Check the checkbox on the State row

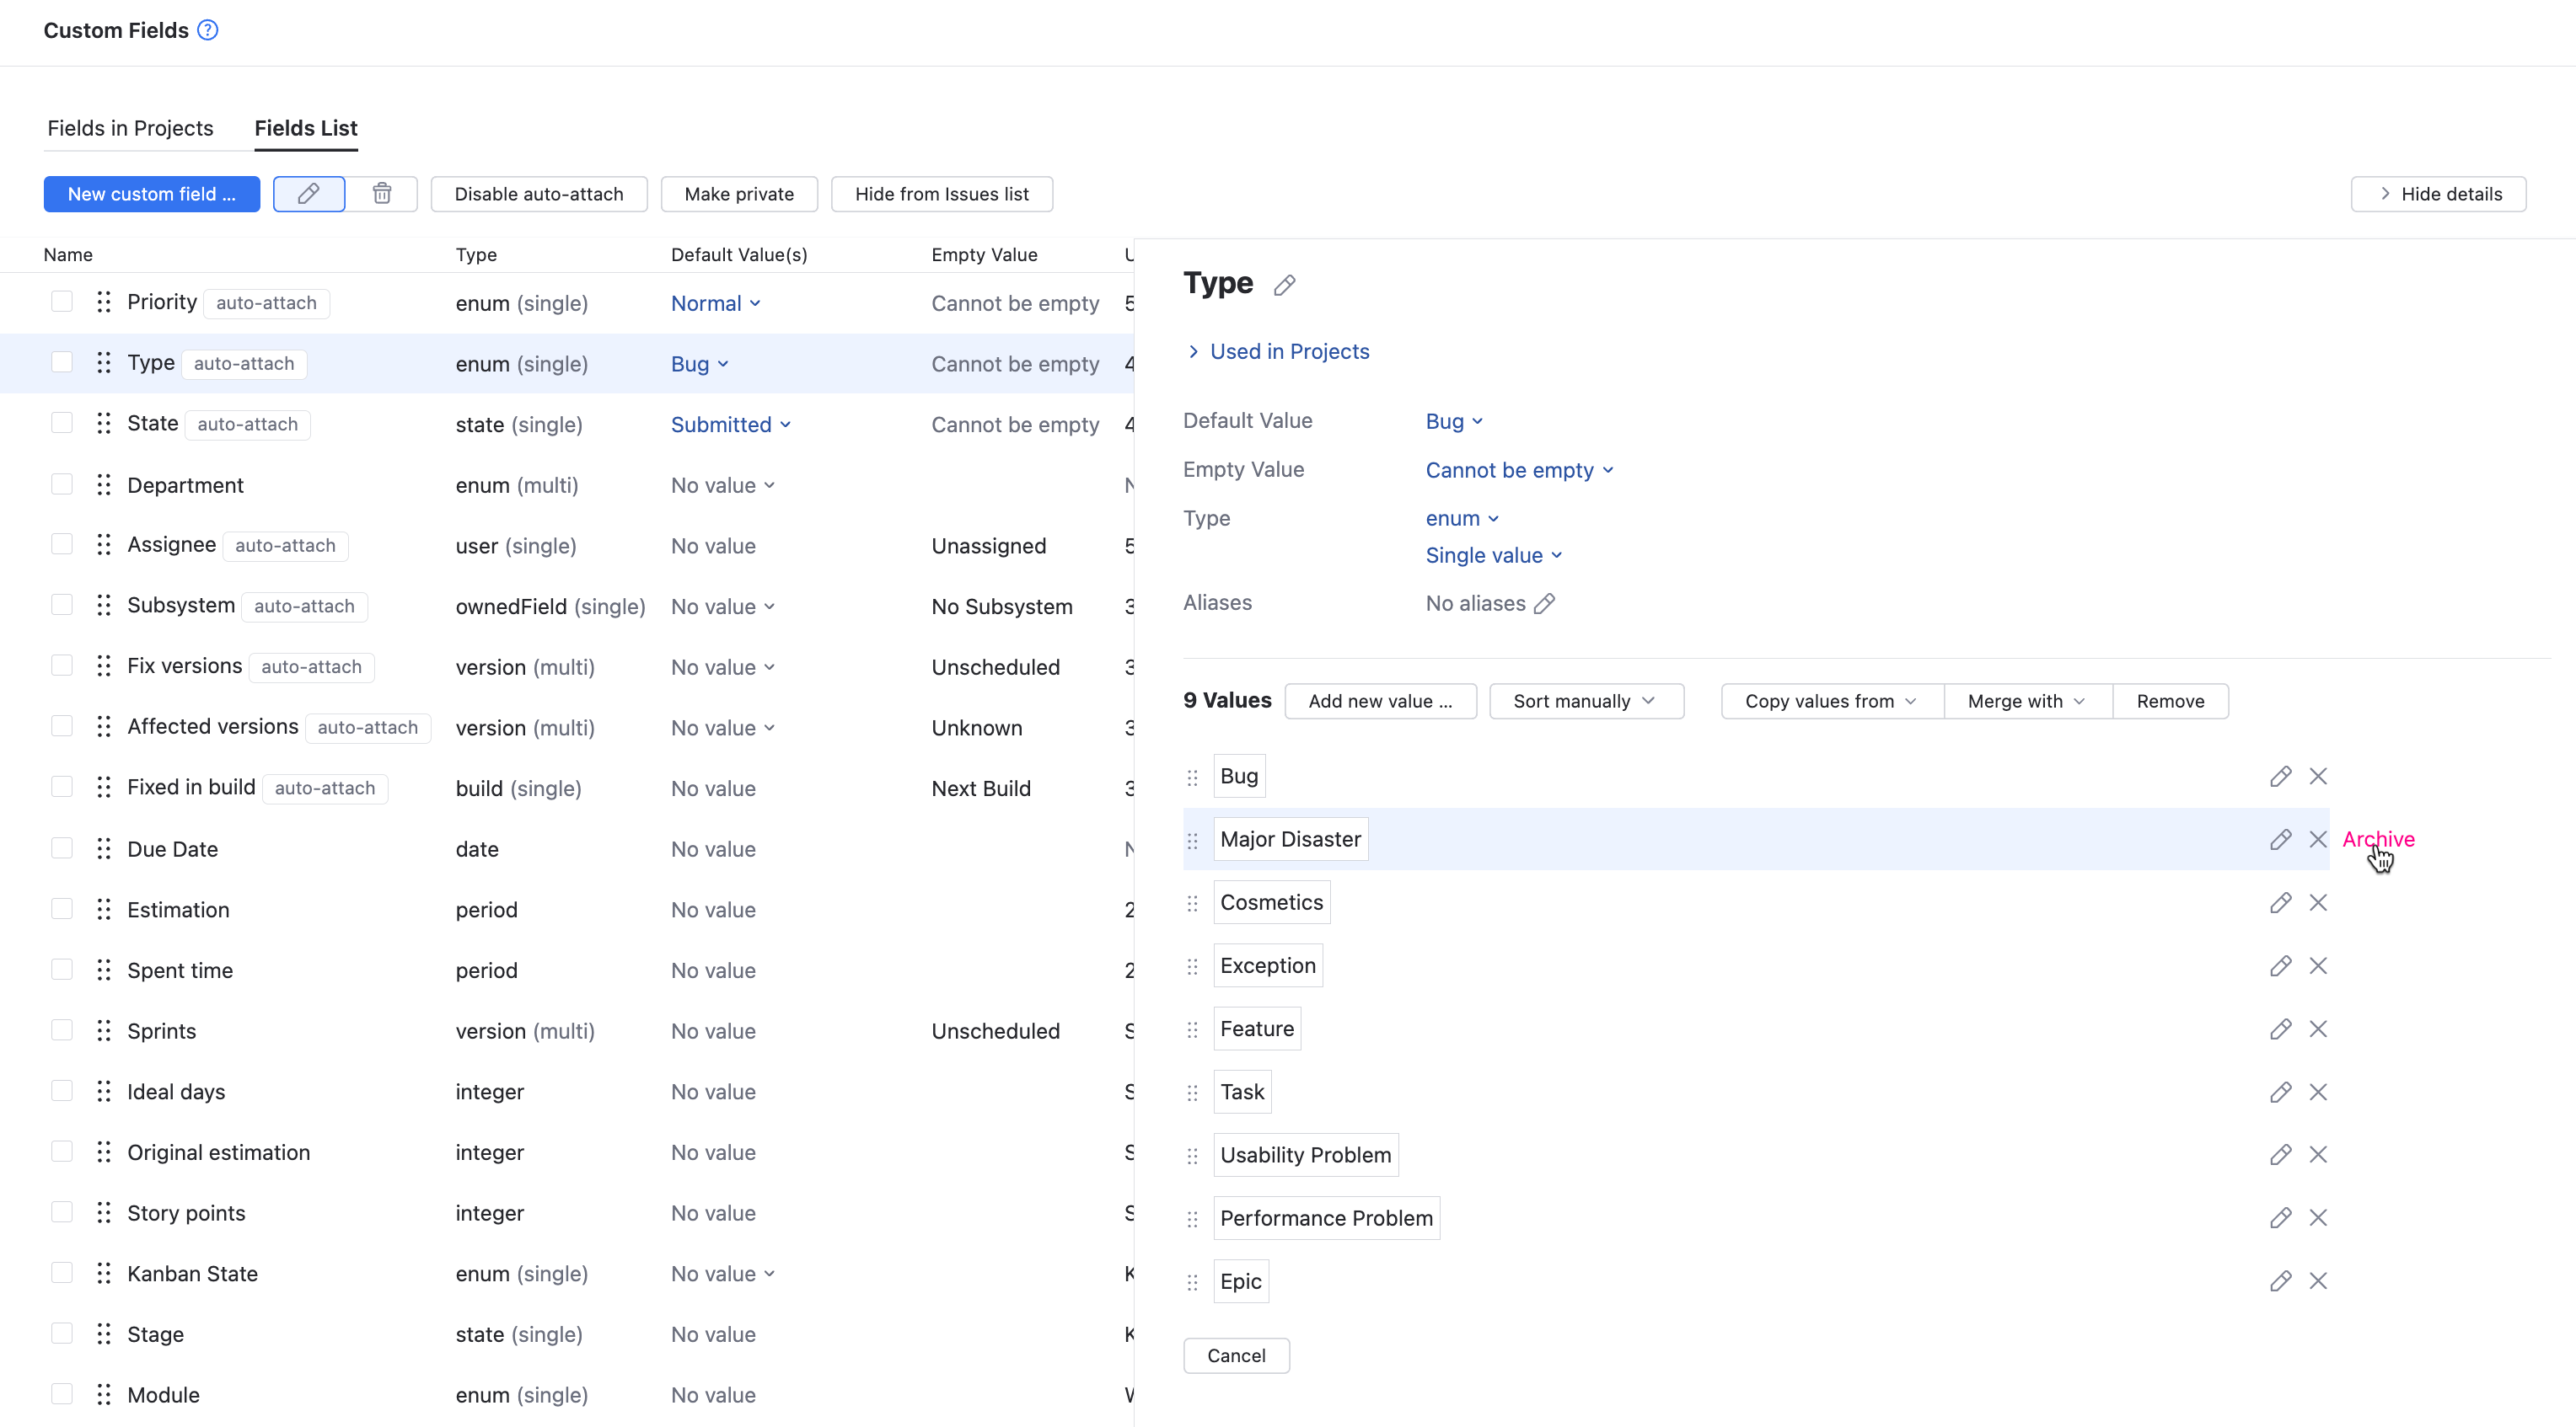click(62, 422)
